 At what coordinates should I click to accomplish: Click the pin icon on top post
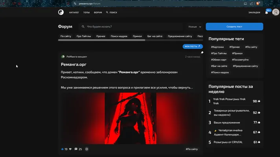pos(202,53)
